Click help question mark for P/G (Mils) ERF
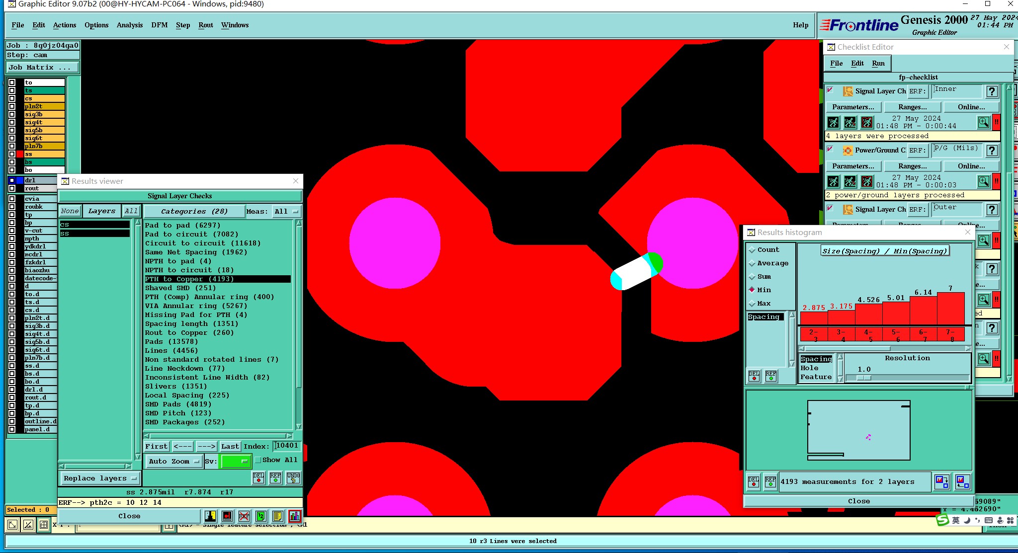The height and width of the screenshot is (553, 1018). (992, 151)
